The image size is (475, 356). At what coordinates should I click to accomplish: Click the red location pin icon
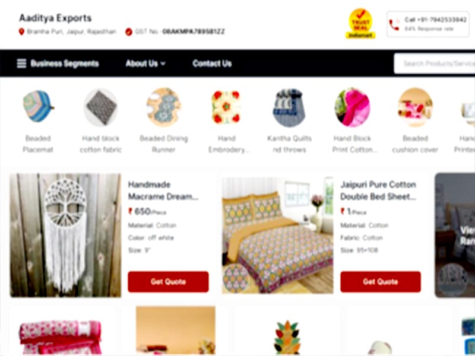click(x=21, y=31)
